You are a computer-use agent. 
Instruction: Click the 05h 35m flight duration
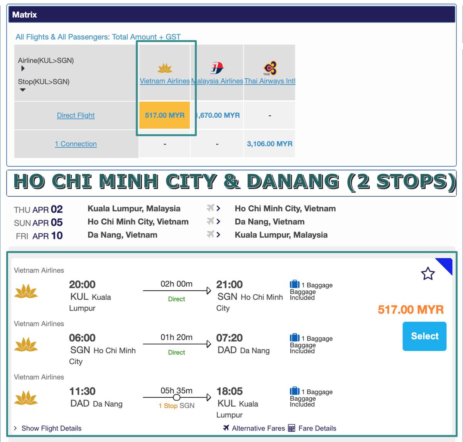point(176,390)
